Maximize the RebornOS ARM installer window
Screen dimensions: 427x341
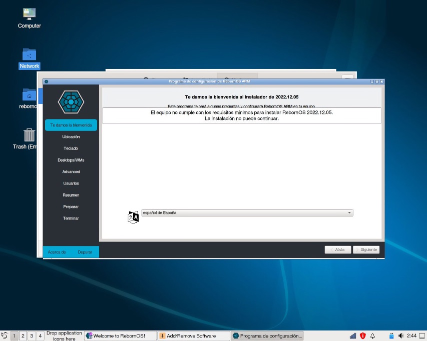click(x=377, y=81)
